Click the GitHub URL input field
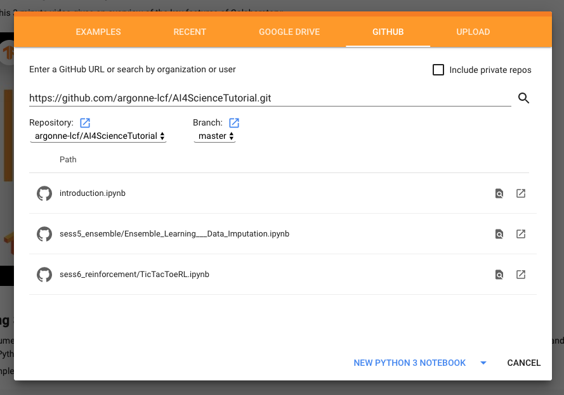The width and height of the screenshot is (564, 395). pyautogui.click(x=270, y=98)
